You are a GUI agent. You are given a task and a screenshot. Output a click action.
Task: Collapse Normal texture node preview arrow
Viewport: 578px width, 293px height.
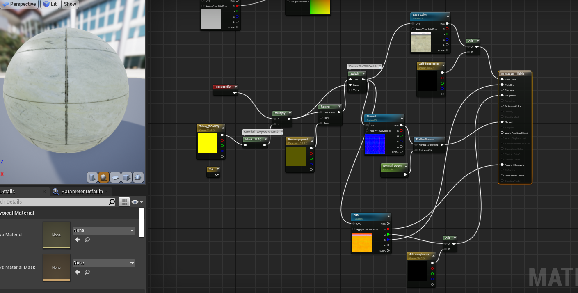[x=402, y=118]
